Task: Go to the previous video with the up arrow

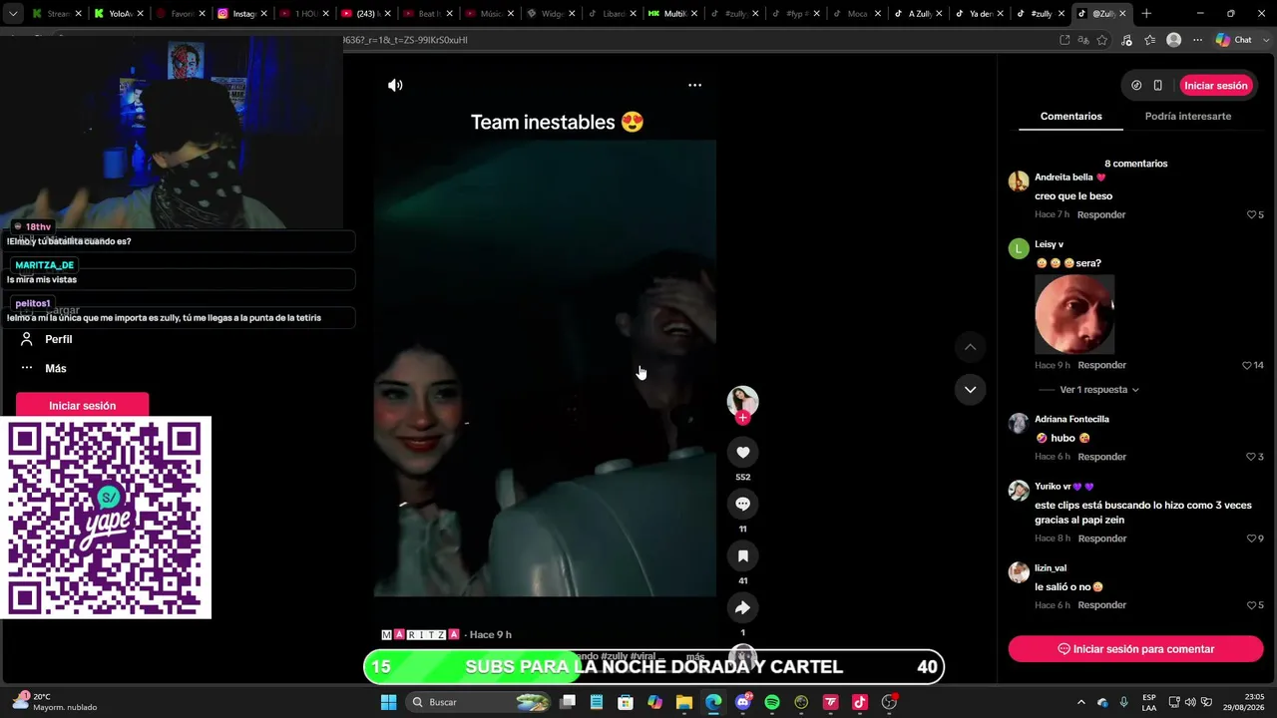Action: point(970,347)
